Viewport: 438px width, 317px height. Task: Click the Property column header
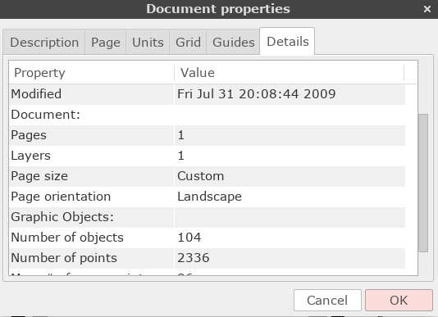click(91, 73)
